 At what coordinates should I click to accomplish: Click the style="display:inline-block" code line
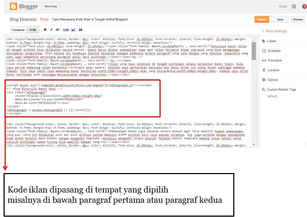pos(59,96)
